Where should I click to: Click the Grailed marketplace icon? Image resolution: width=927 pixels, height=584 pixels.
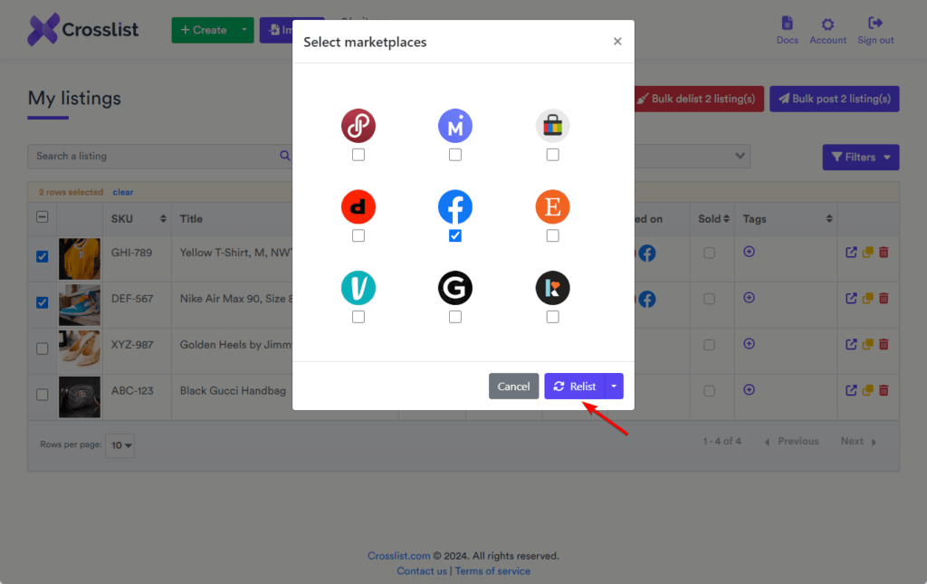pos(455,288)
